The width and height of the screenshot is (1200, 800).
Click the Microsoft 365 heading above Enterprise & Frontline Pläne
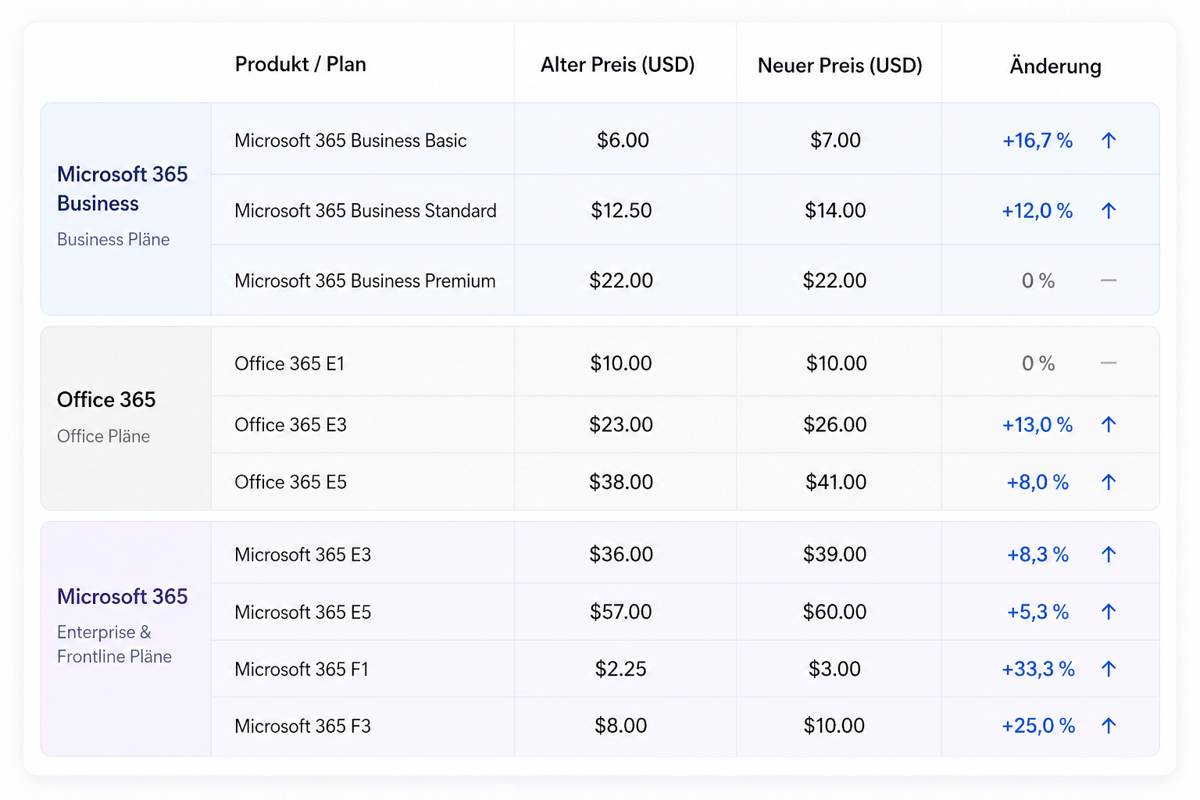click(x=123, y=596)
